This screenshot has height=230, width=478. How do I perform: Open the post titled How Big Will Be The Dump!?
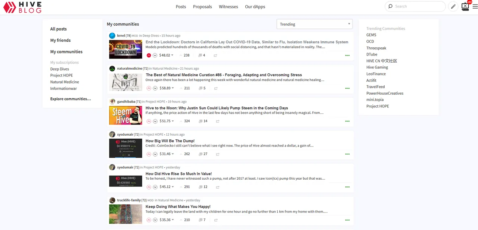click(170, 141)
